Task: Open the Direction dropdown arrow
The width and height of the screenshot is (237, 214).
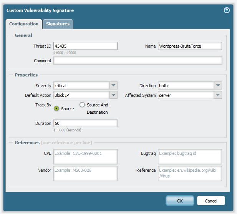Action: [218, 86]
